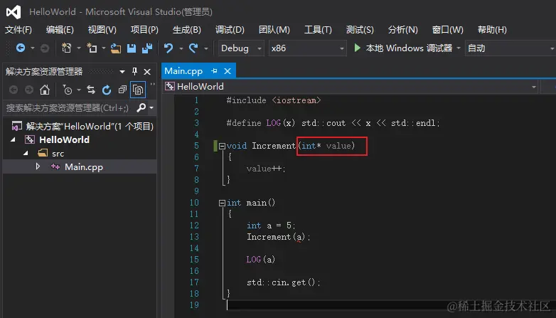556x318 pixels.
Task: Open the 自动 dropdown in toolbar
Action: click(510, 48)
